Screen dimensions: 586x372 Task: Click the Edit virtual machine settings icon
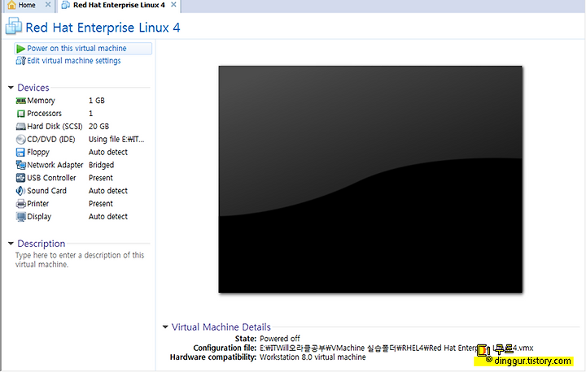click(x=20, y=61)
